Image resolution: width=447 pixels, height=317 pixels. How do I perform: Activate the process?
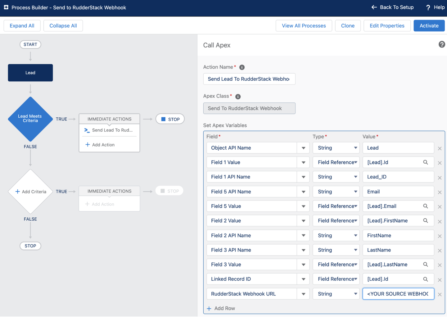tap(429, 25)
